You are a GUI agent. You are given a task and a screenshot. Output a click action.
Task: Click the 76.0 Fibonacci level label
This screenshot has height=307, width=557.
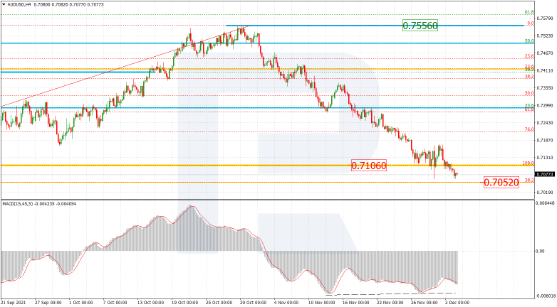pos(529,129)
